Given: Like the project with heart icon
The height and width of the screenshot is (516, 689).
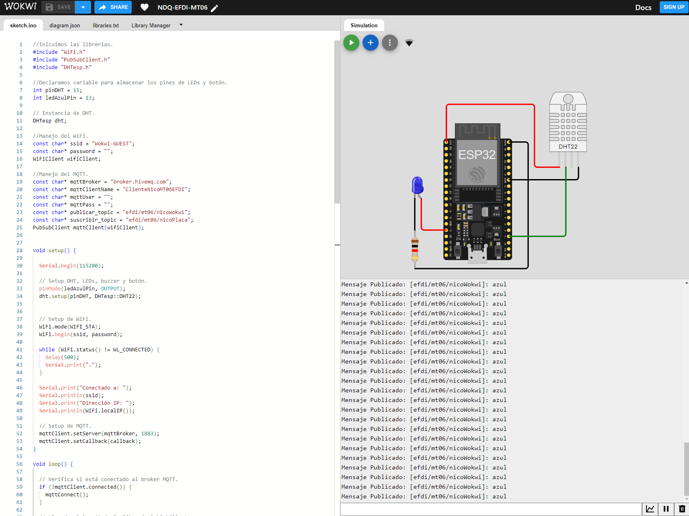Looking at the screenshot, I should [145, 7].
